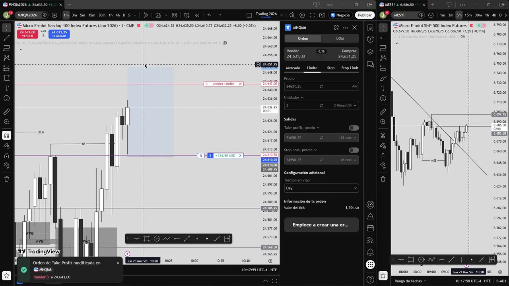Dismiss Take Profit modificada notification
Screen dimensions: 509x286
pos(118,263)
